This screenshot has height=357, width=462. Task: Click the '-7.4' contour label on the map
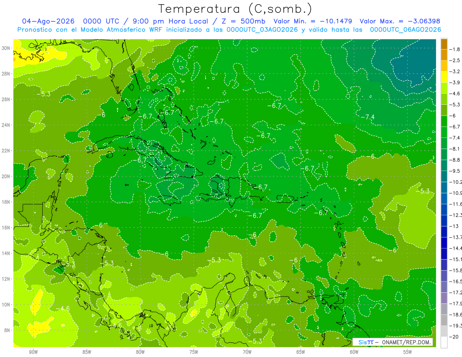click(x=368, y=117)
